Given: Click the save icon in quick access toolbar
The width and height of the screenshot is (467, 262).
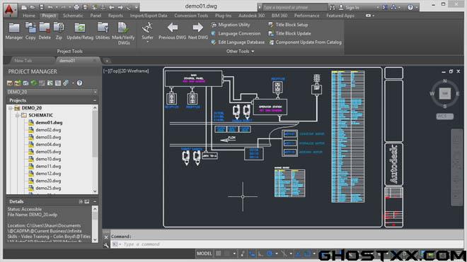Looking at the screenshot, I should click(42, 7).
